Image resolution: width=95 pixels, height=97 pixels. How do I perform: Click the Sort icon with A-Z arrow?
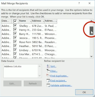[x=48, y=66]
